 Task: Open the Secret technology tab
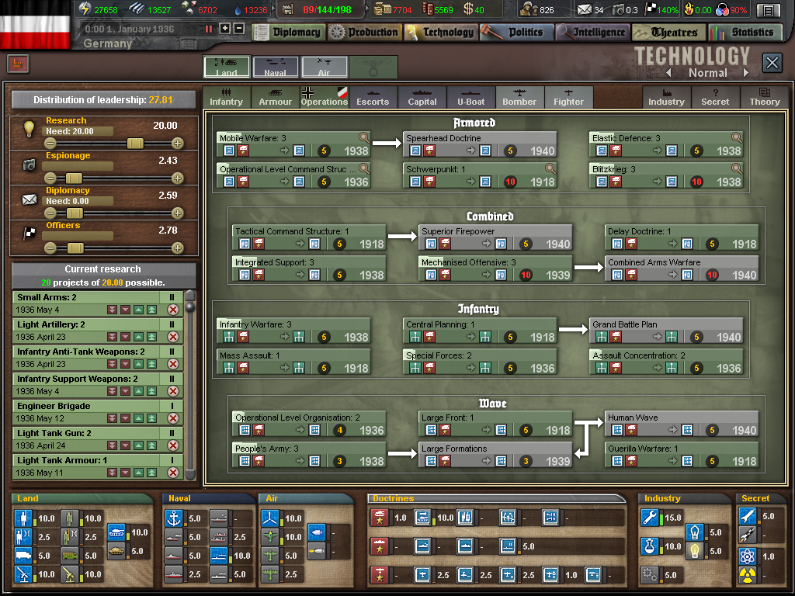pyautogui.click(x=715, y=97)
